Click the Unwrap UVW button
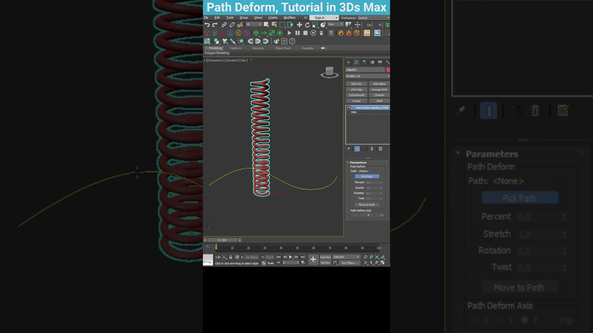This screenshot has width=593, height=333. (x=379, y=90)
